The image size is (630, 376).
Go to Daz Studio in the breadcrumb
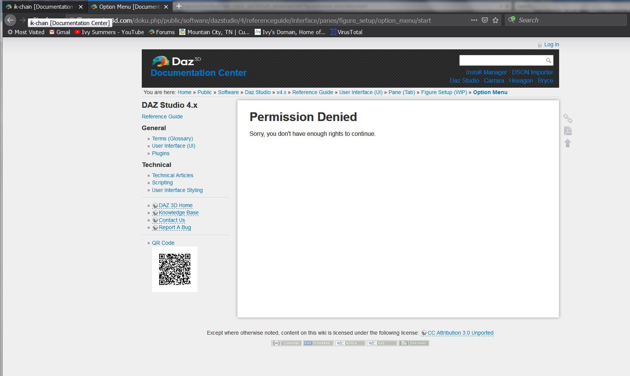tap(258, 92)
